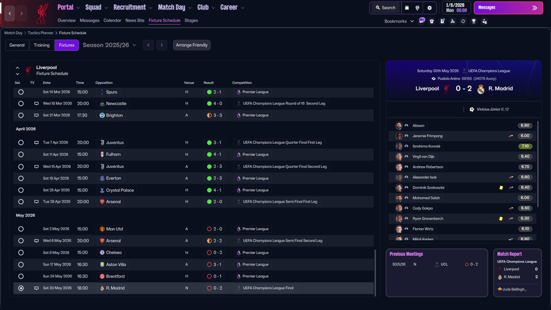Click the Real Madrid crest in match header
551x310 pixels.
tap(481, 89)
